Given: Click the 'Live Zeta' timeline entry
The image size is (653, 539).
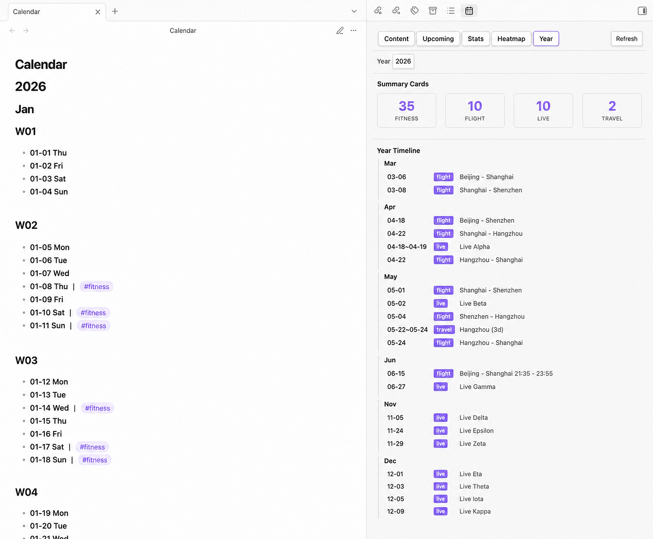Looking at the screenshot, I should 472,444.
